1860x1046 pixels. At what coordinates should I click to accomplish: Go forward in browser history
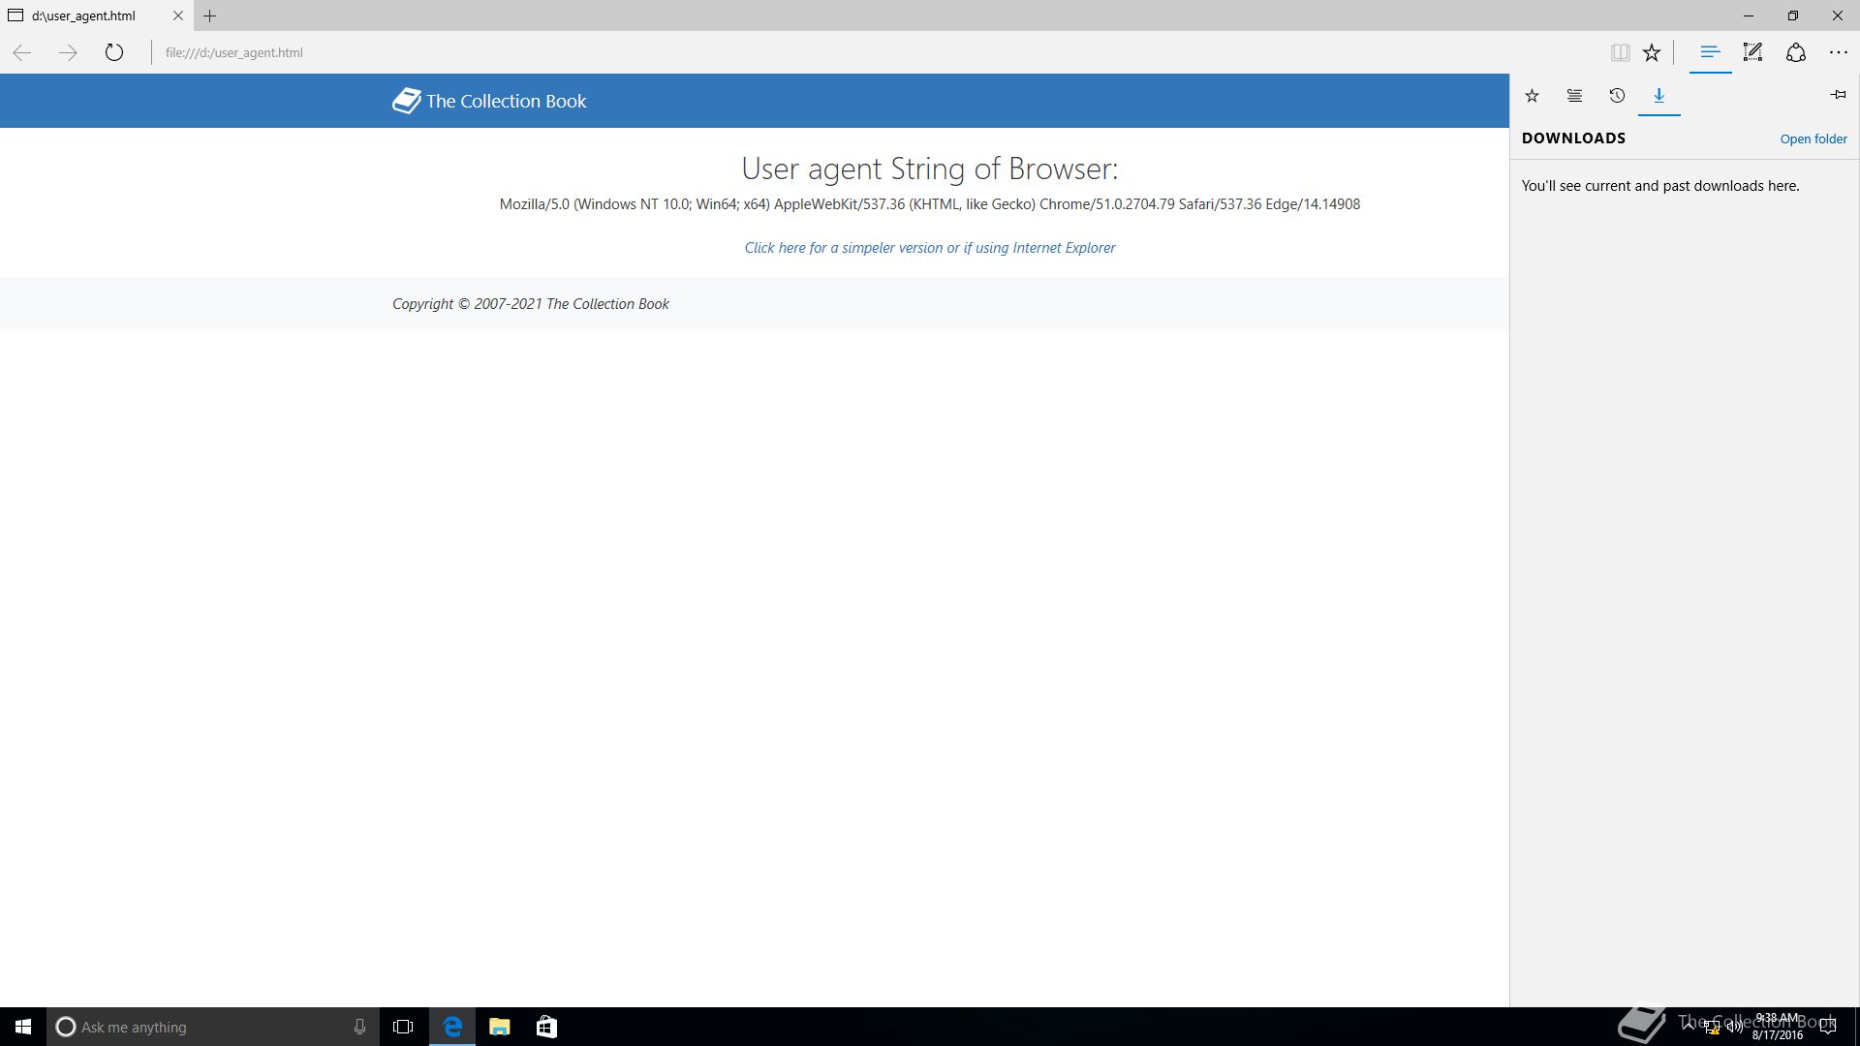pos(68,52)
